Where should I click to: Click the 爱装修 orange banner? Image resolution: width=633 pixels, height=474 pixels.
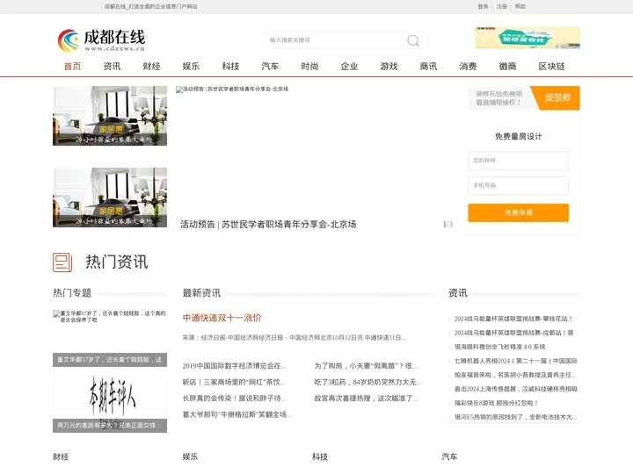(524, 98)
